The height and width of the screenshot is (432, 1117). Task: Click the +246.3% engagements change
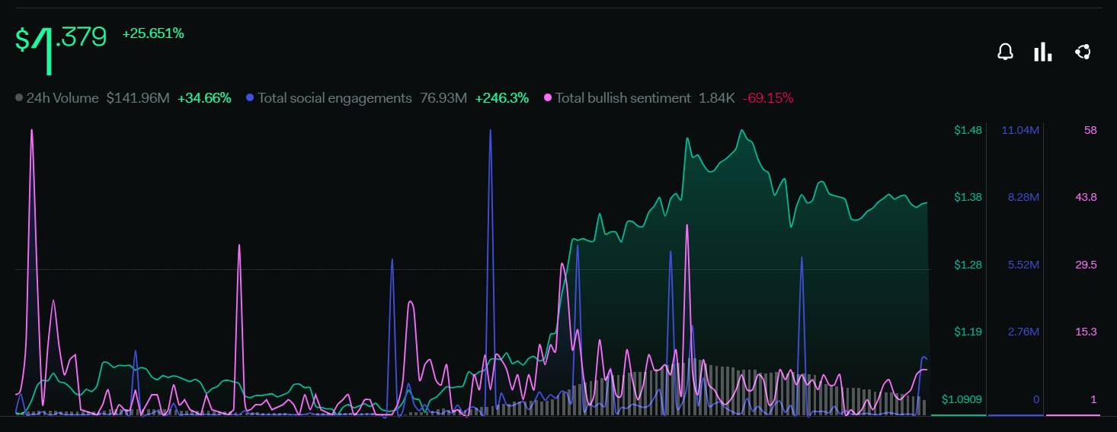click(501, 98)
